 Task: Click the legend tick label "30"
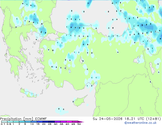(55, 124)
